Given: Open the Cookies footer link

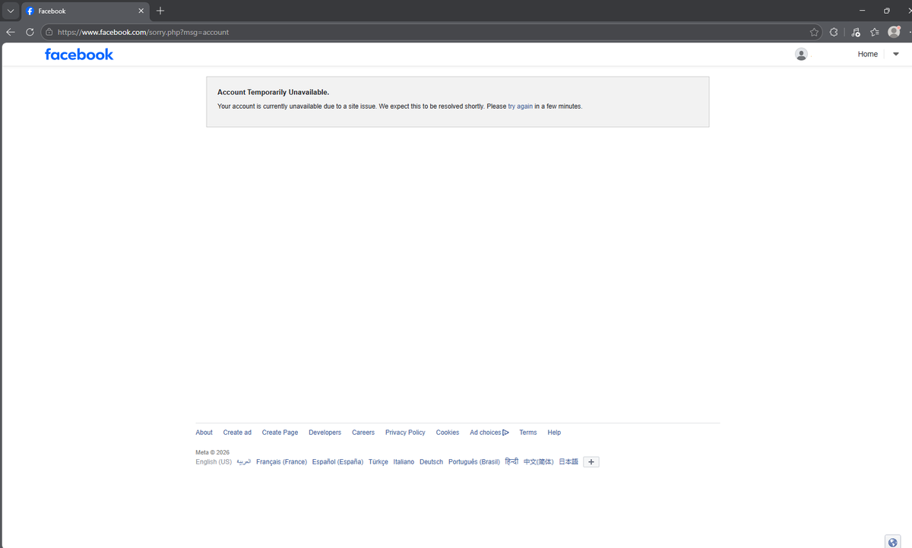Looking at the screenshot, I should [448, 432].
